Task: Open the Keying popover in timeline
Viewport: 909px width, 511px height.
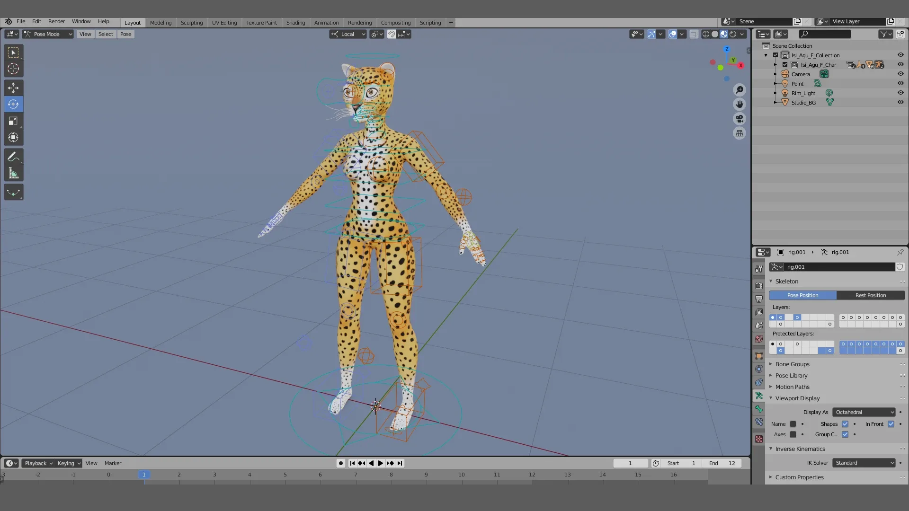Action: tap(69, 463)
